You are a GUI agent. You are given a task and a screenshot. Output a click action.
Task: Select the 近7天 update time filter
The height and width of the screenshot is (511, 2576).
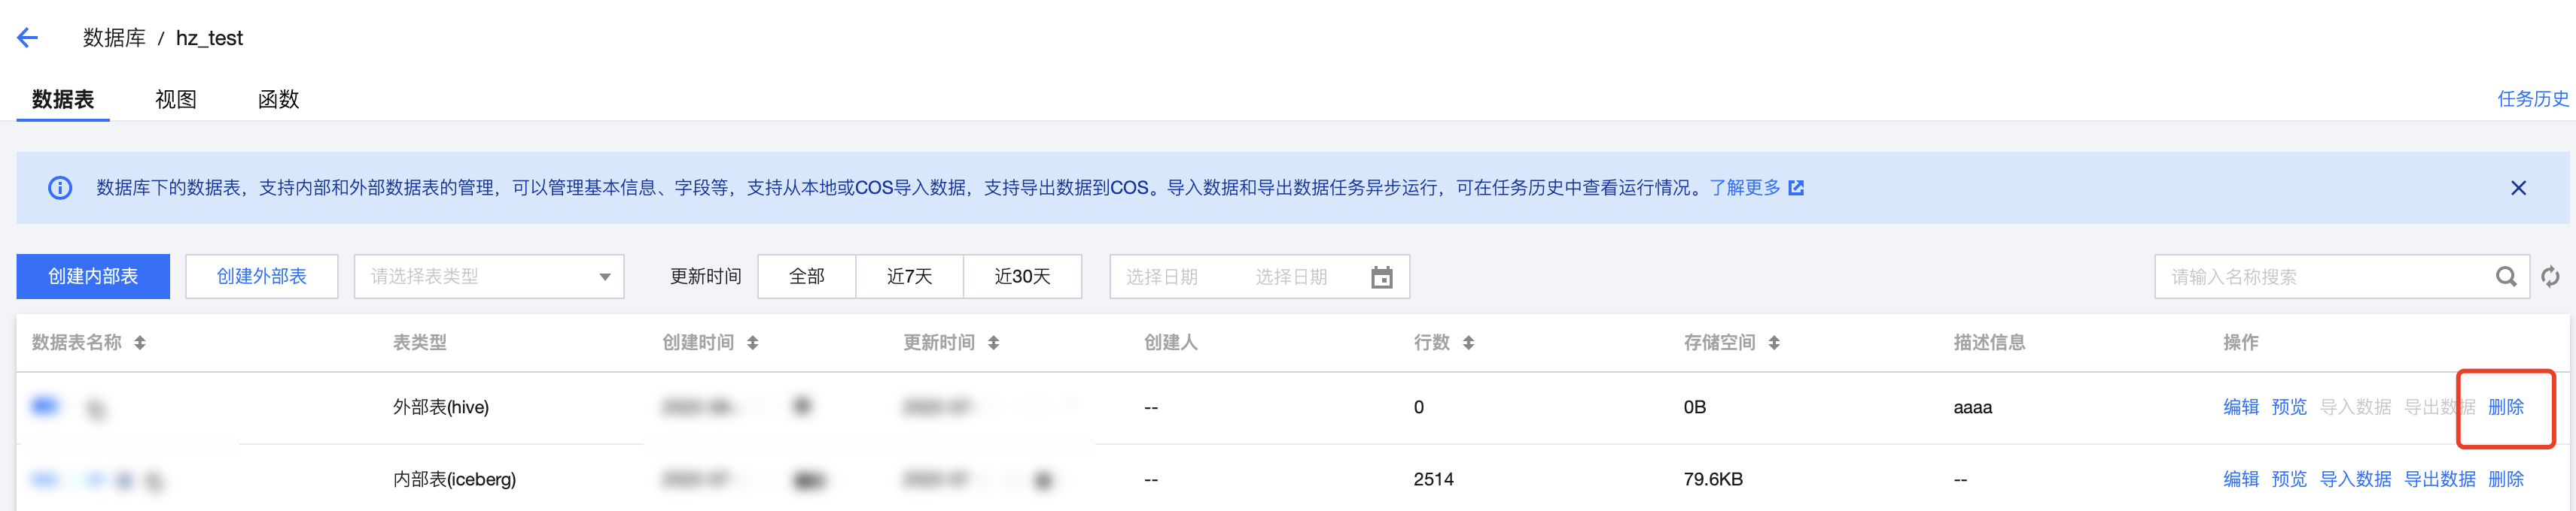910,277
